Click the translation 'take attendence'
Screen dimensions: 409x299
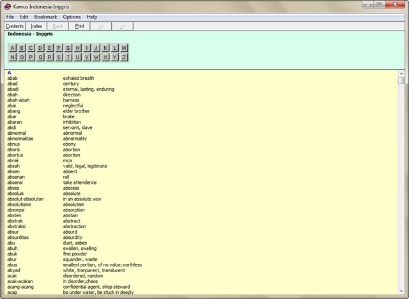pyautogui.click(x=79, y=183)
